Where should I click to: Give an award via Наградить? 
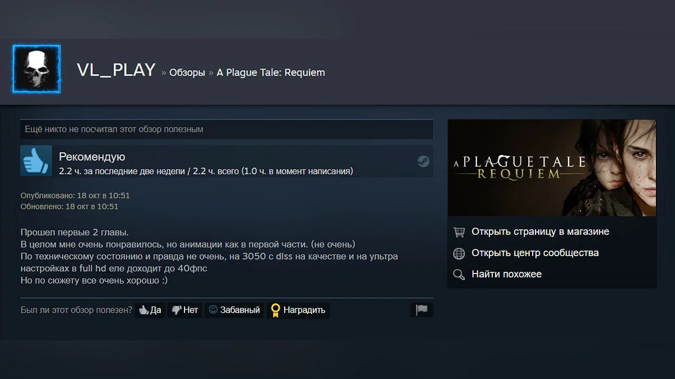[298, 310]
